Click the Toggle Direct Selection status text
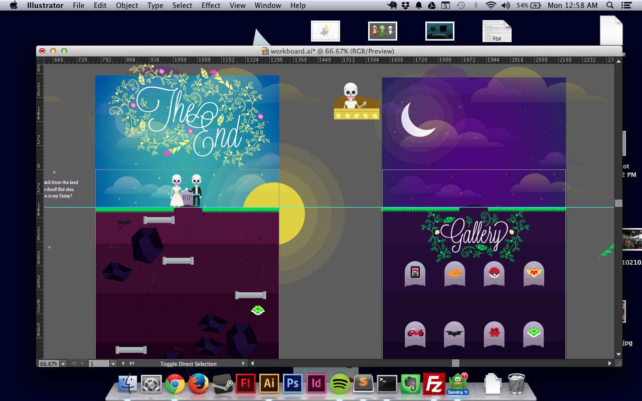The image size is (642, 401). [x=189, y=364]
